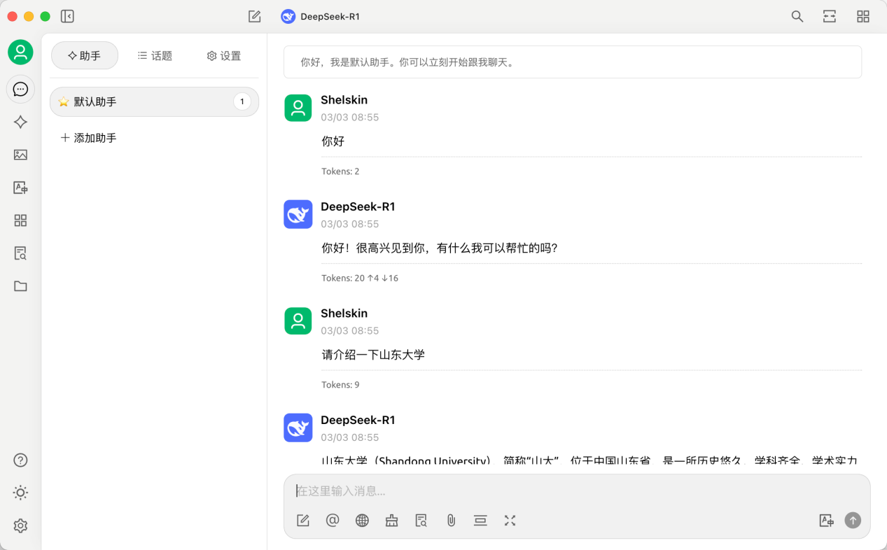The height and width of the screenshot is (550, 887).
Task: Start new topic from the input toolbar
Action: coord(303,521)
